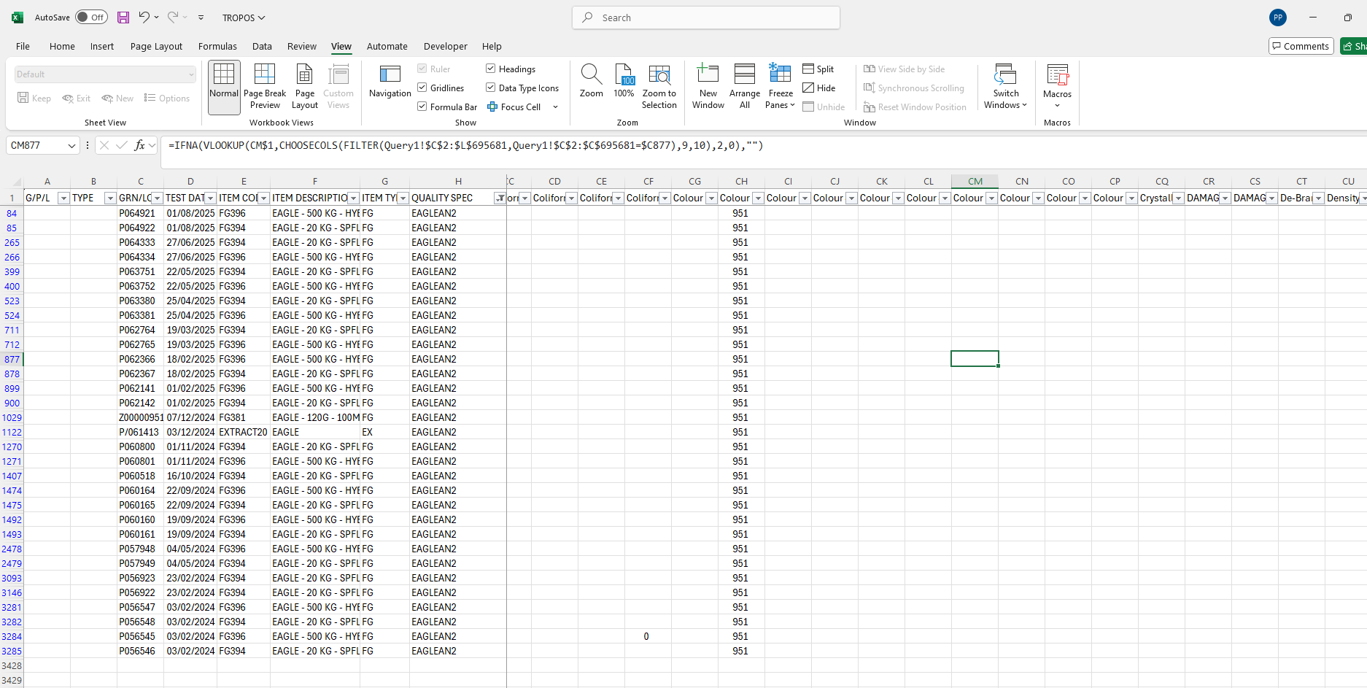Open the Page Layout tab
1367x688 pixels.
(156, 46)
